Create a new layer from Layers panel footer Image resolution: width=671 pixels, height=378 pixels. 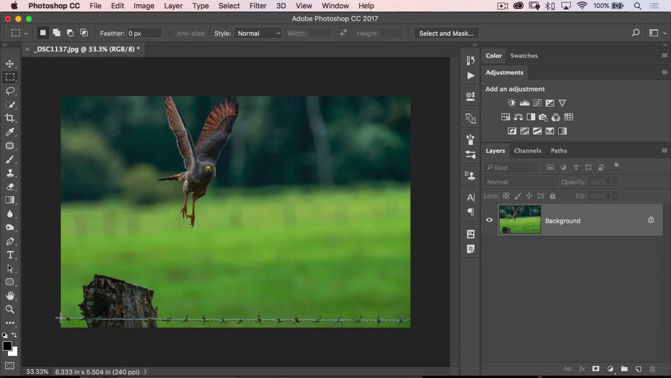click(x=638, y=369)
